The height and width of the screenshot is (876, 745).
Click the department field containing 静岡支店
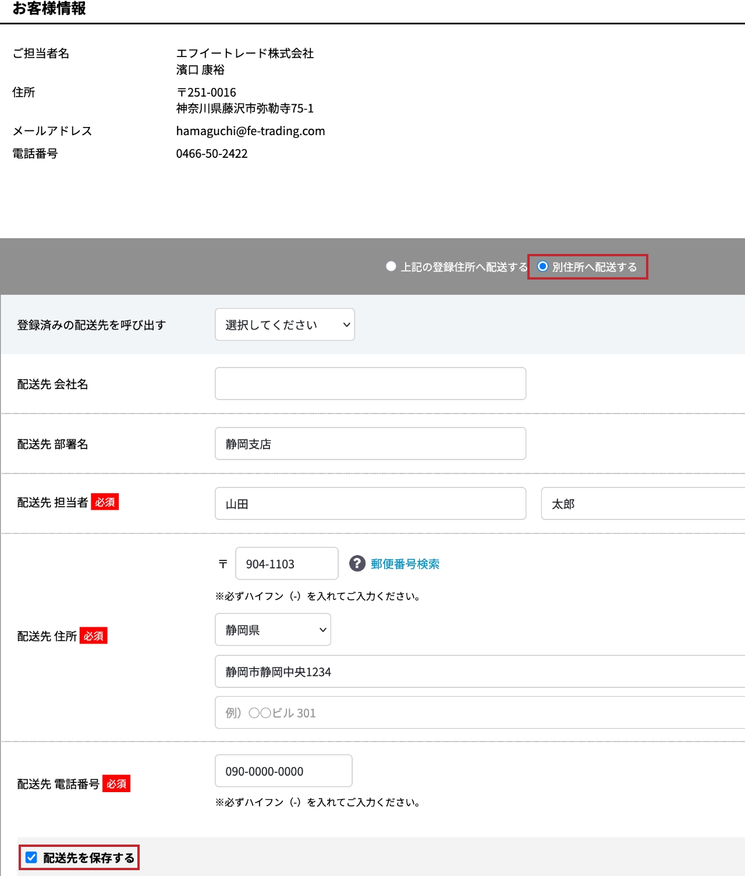pos(370,443)
